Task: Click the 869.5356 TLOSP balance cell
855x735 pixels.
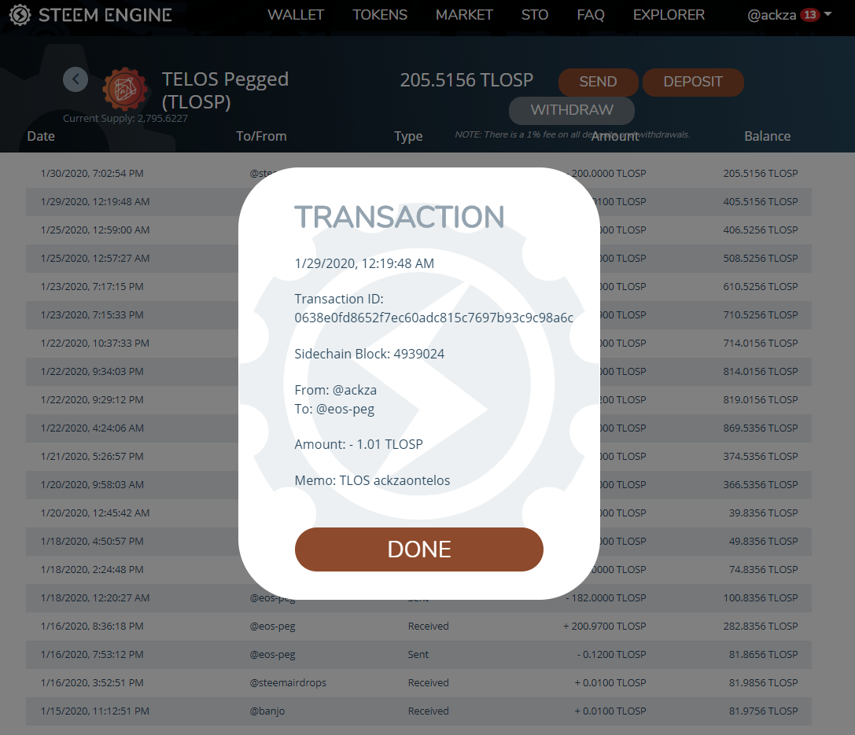Action: click(760, 428)
